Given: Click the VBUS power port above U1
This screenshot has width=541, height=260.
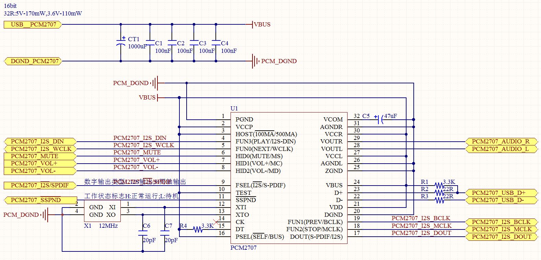Looking at the screenshot, I should click(151, 97).
